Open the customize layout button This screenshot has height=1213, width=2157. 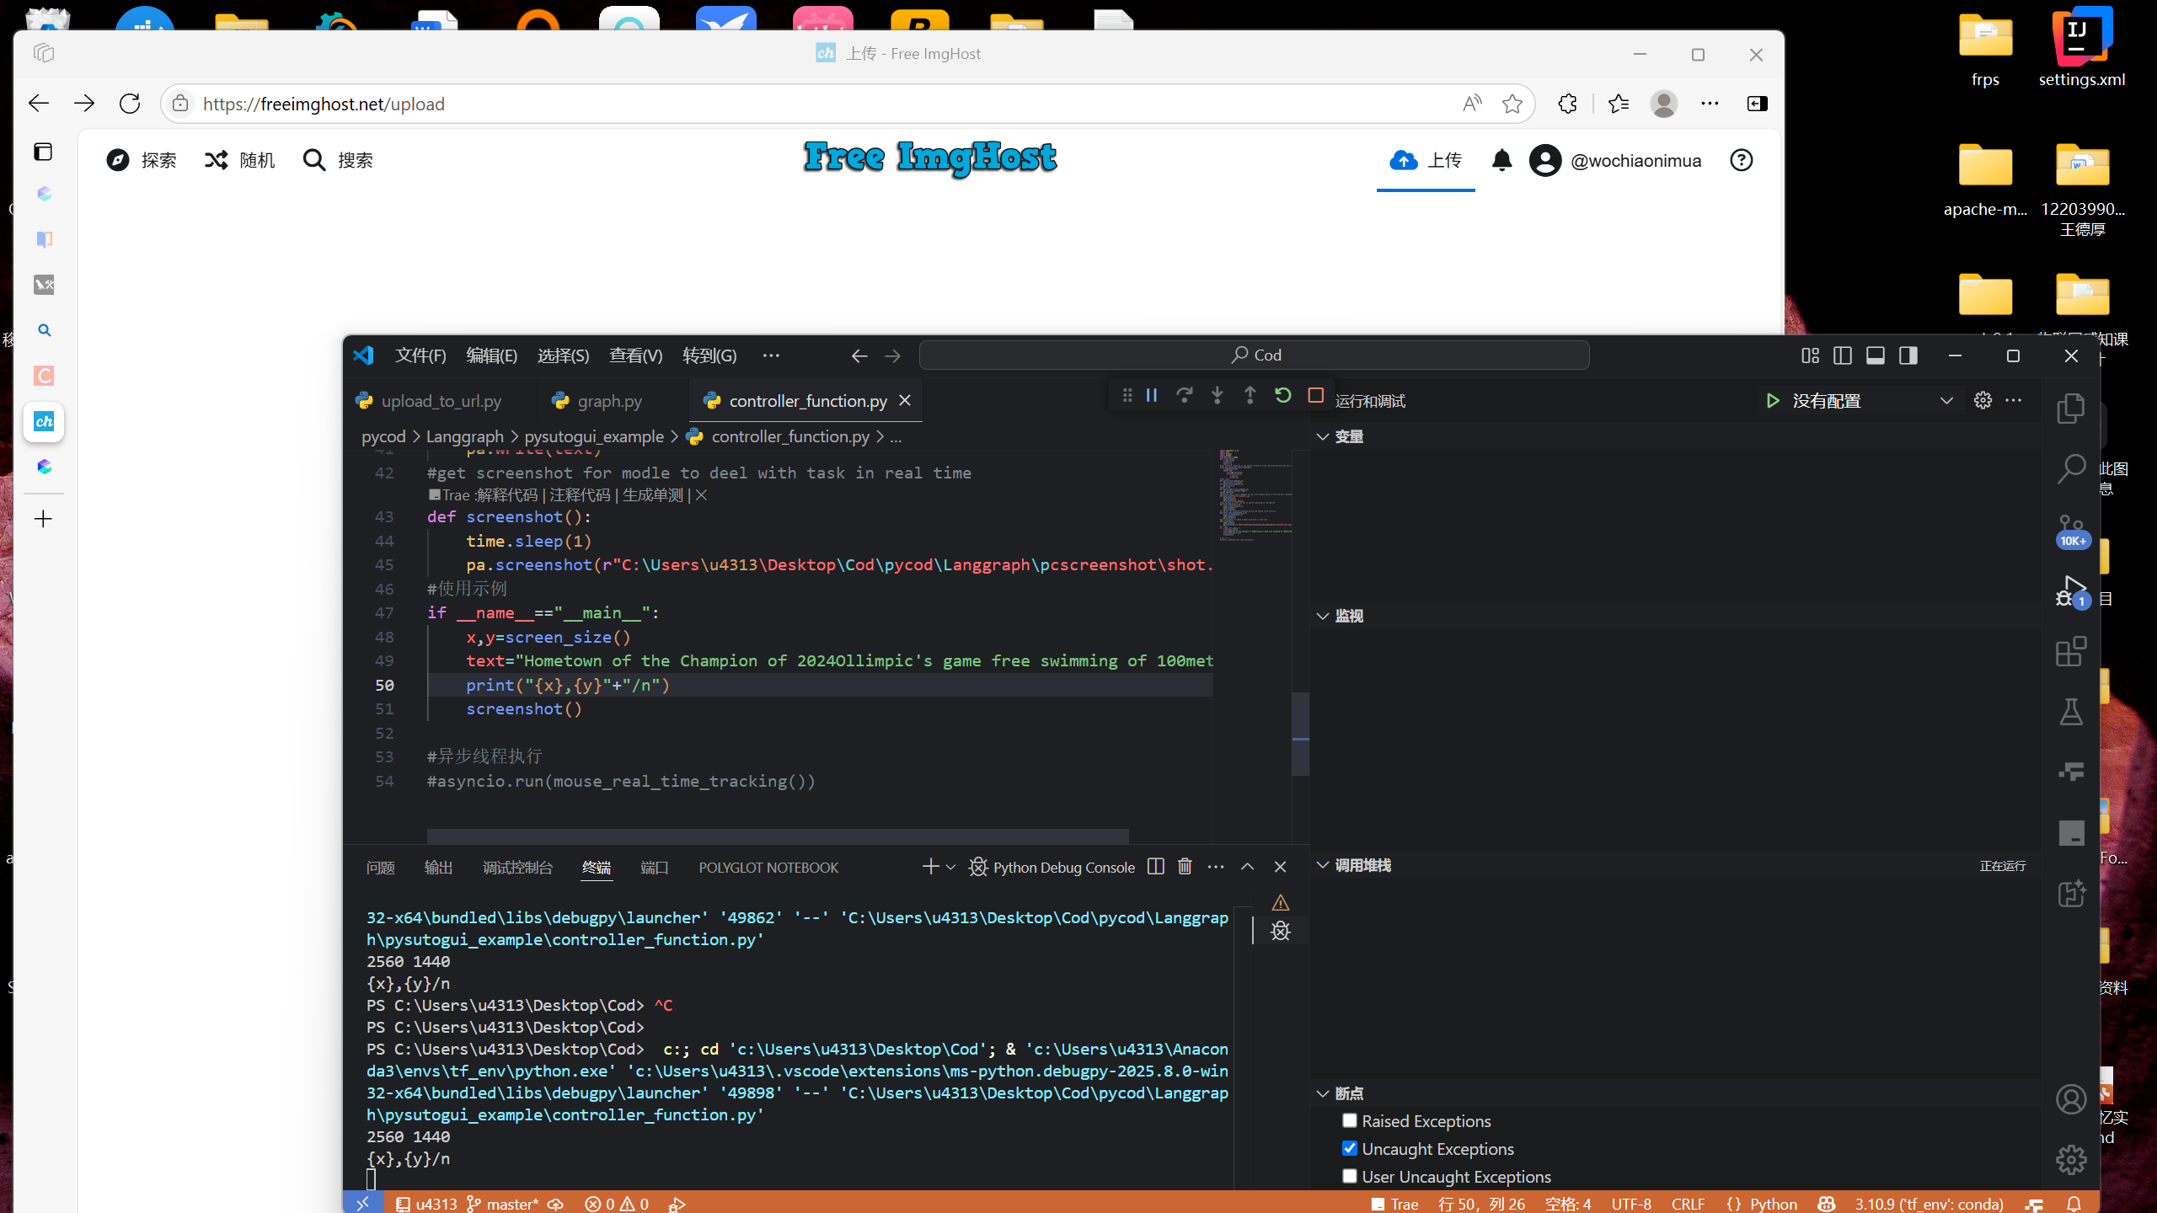point(1810,355)
